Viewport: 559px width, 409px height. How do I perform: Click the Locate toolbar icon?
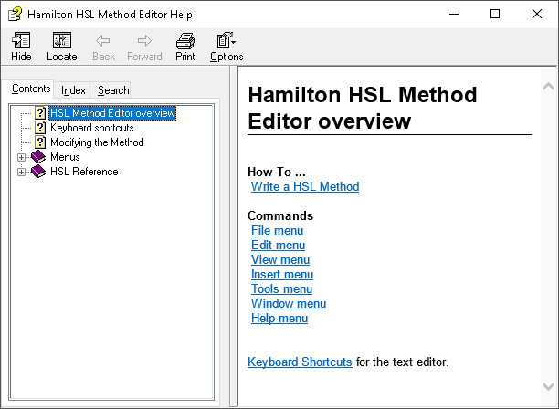click(62, 40)
